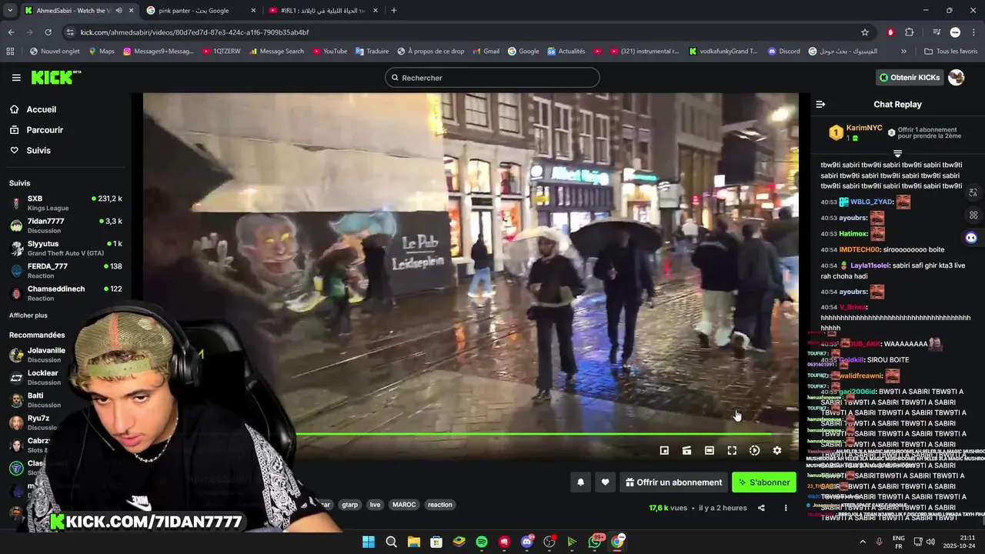Screen dimensions: 985x554
Task: Show hidden system tray icons
Action: pos(862,542)
